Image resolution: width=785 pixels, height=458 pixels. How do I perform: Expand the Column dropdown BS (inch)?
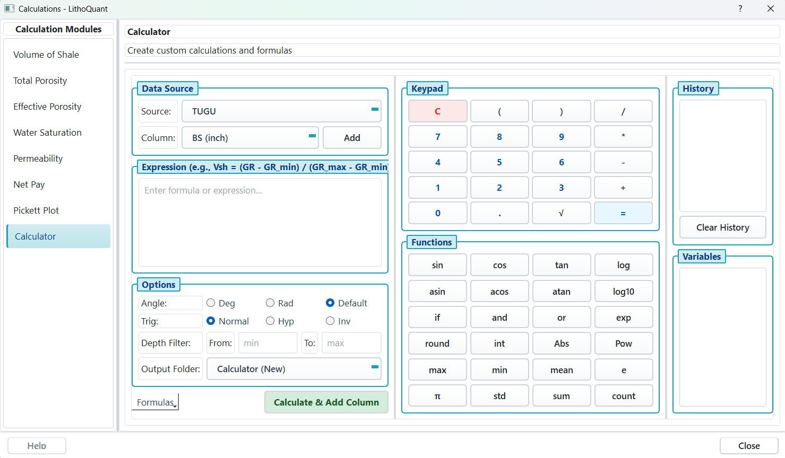[250, 138]
